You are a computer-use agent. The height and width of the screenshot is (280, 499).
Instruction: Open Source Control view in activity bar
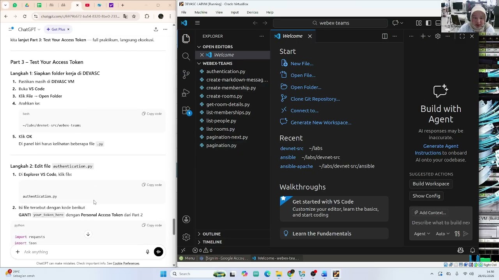(x=186, y=75)
